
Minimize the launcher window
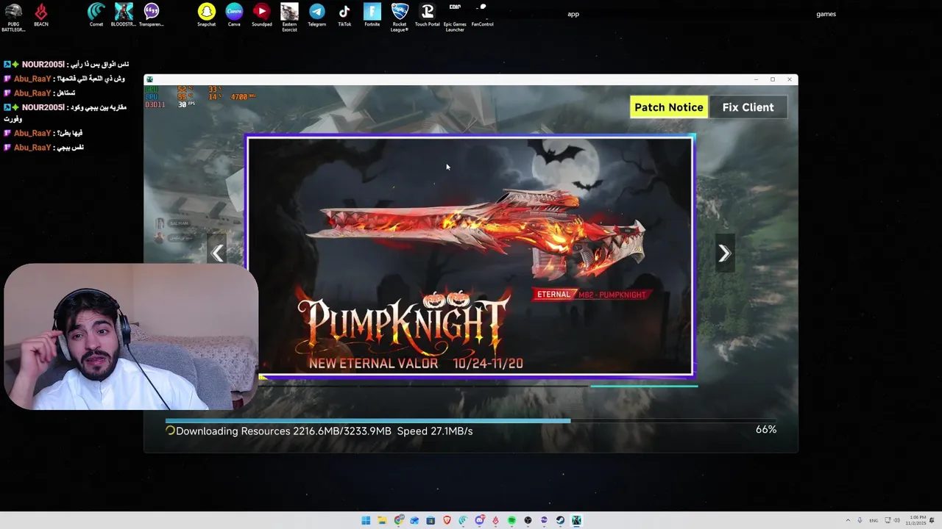[x=756, y=79]
